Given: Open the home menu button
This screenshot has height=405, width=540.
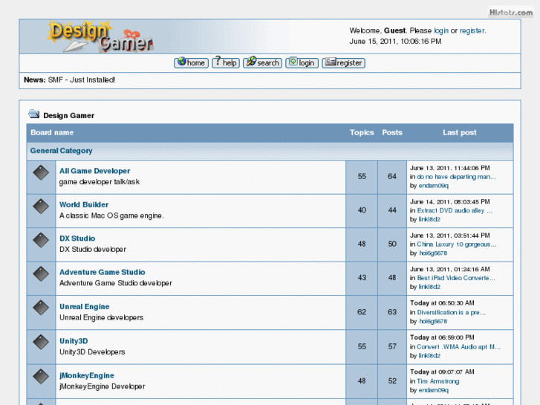Looking at the screenshot, I should [191, 62].
